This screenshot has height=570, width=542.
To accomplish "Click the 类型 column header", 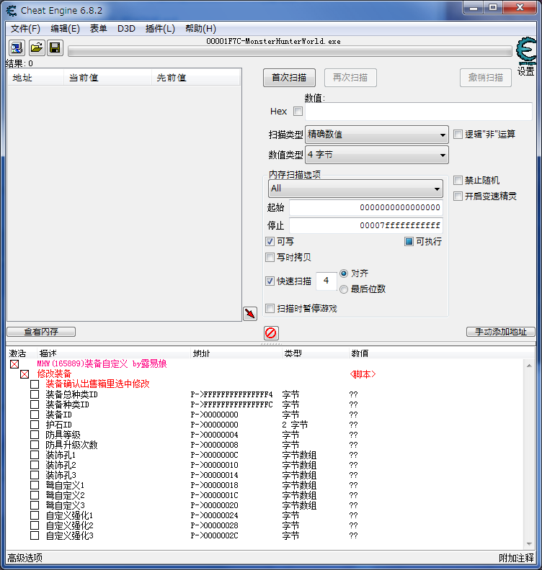I will click(x=315, y=353).
